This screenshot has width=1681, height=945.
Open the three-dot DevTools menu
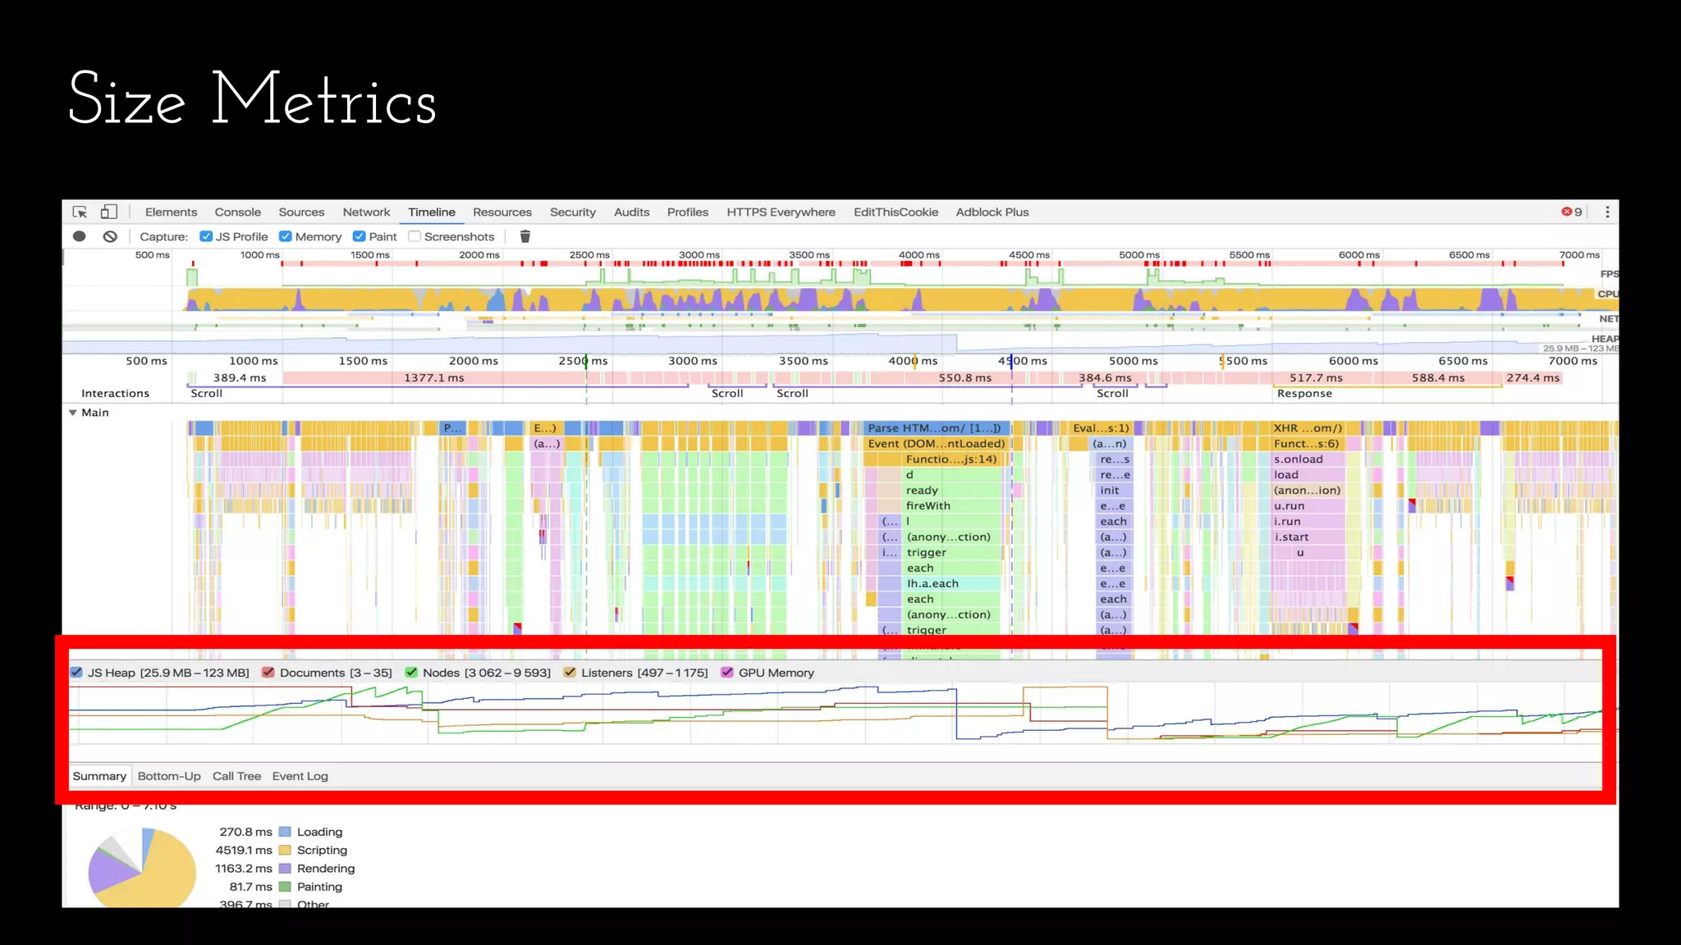[x=1607, y=212]
